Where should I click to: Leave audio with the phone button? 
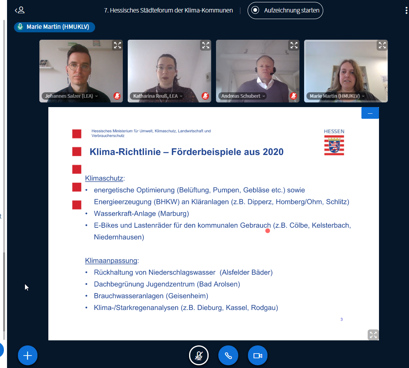tap(228, 355)
